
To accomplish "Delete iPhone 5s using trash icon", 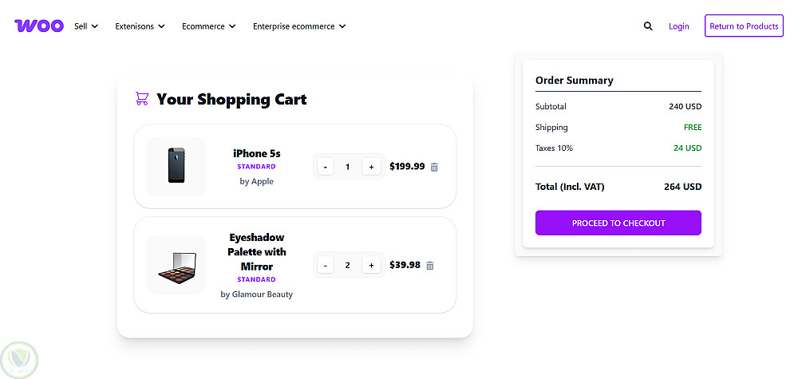I will click(434, 167).
